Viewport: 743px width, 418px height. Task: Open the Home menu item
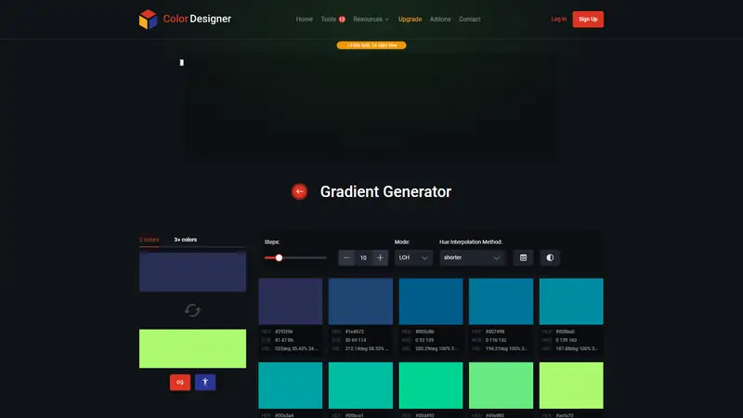pyautogui.click(x=305, y=20)
